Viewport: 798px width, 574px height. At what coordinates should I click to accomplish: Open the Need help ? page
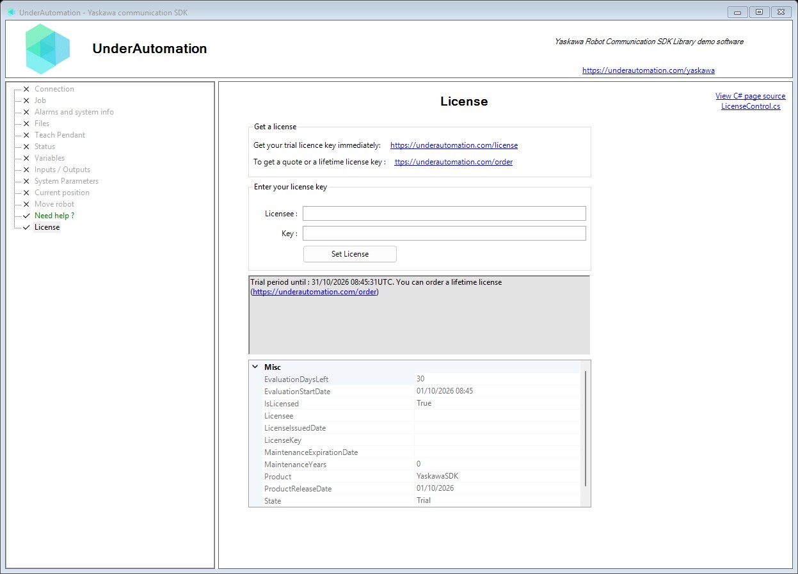[x=54, y=216]
